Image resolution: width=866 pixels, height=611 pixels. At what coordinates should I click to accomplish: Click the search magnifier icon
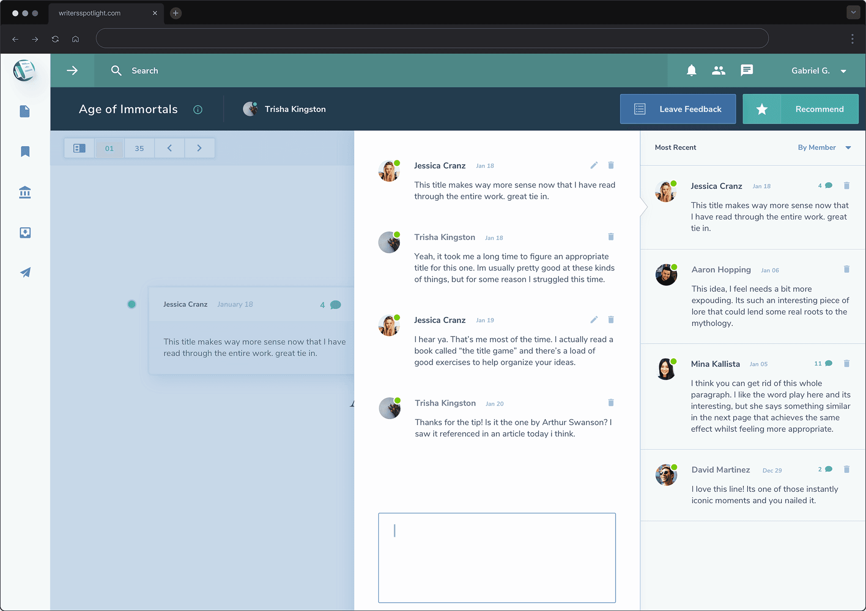[116, 71]
